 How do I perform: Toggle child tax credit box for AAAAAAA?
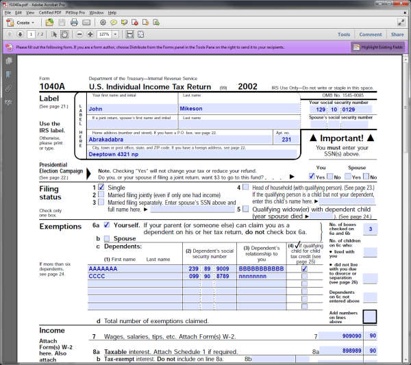(304, 268)
